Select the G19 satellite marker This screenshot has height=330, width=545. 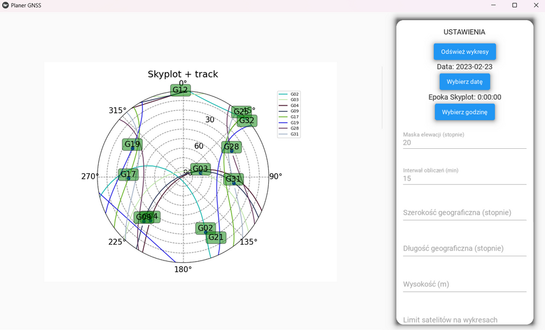pyautogui.click(x=132, y=145)
